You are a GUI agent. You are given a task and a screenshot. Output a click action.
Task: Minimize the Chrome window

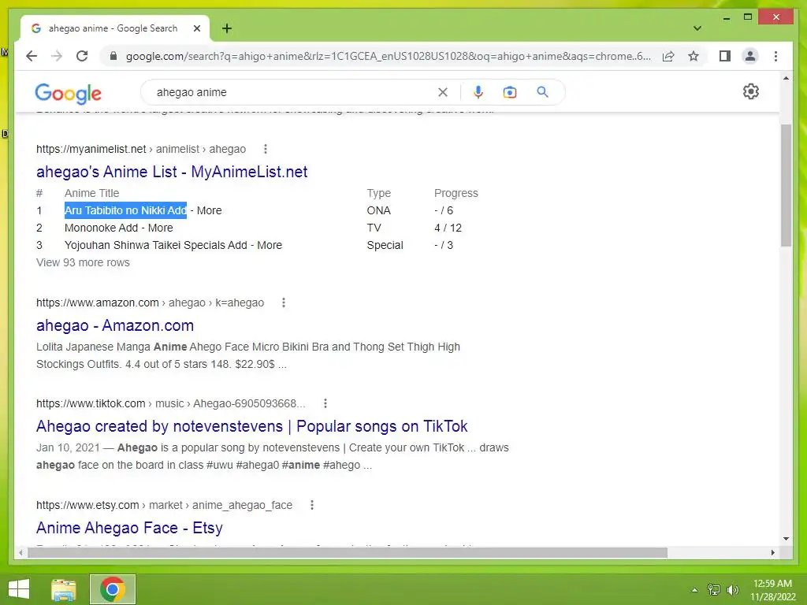click(726, 17)
